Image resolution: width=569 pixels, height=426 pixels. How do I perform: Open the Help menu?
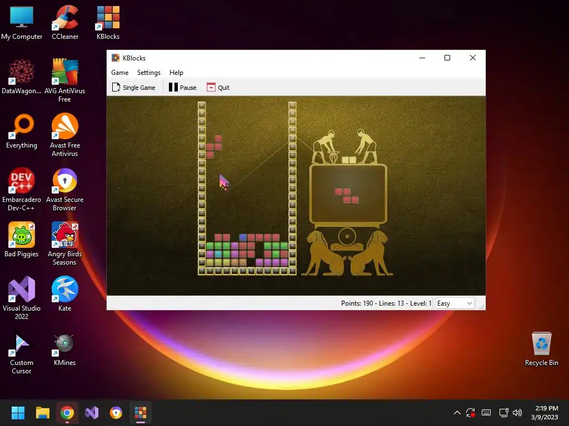point(176,73)
